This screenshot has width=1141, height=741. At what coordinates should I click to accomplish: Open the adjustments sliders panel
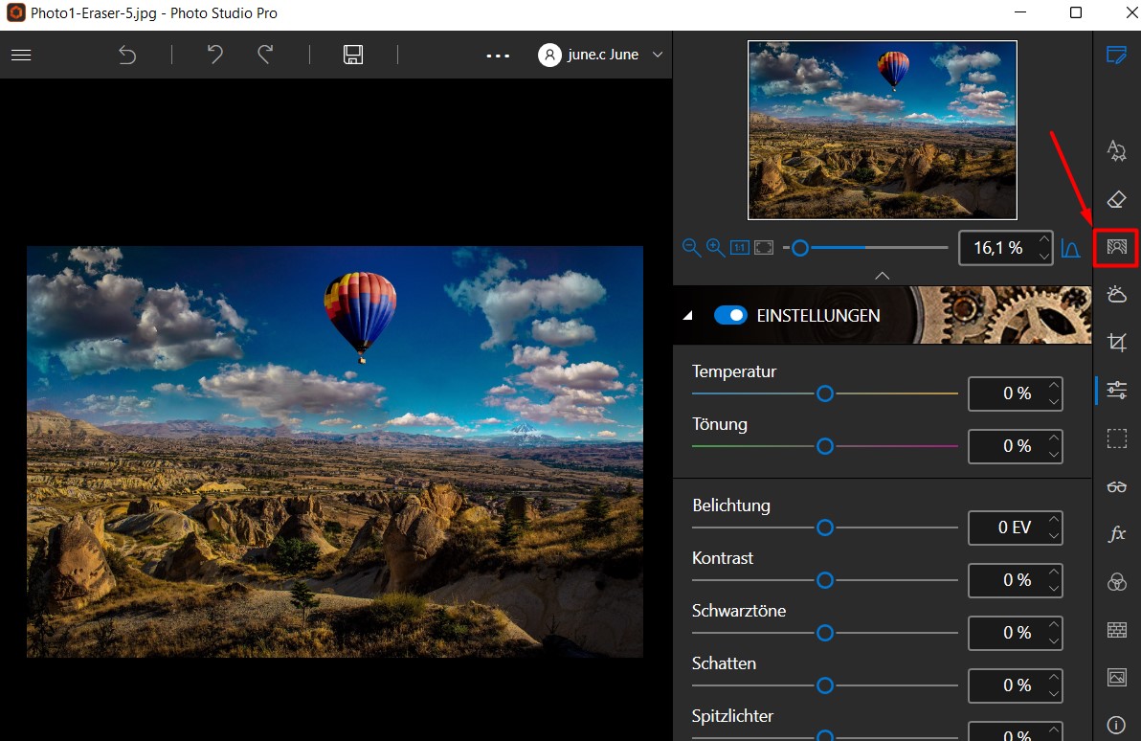pos(1116,391)
